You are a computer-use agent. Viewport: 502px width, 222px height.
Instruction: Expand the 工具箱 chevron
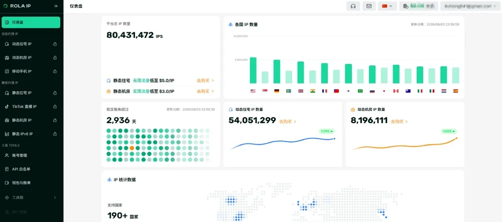pyautogui.click(x=55, y=197)
